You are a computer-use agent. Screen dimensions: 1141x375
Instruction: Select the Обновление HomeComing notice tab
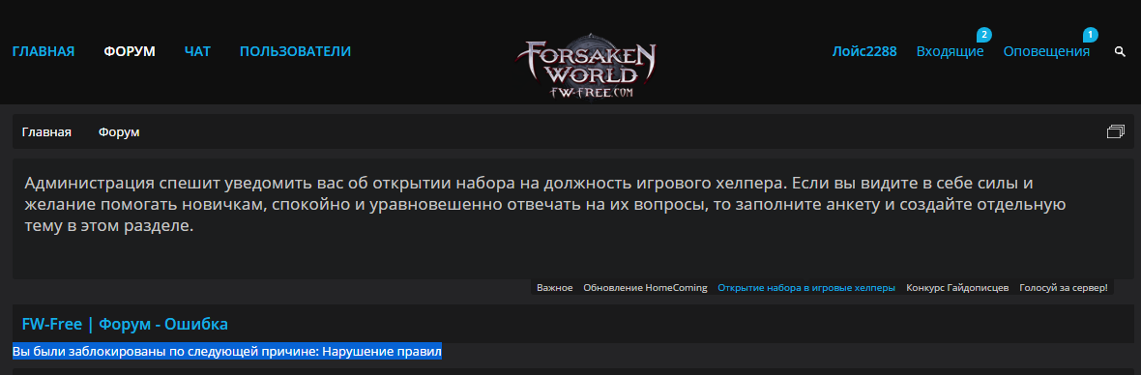point(646,288)
